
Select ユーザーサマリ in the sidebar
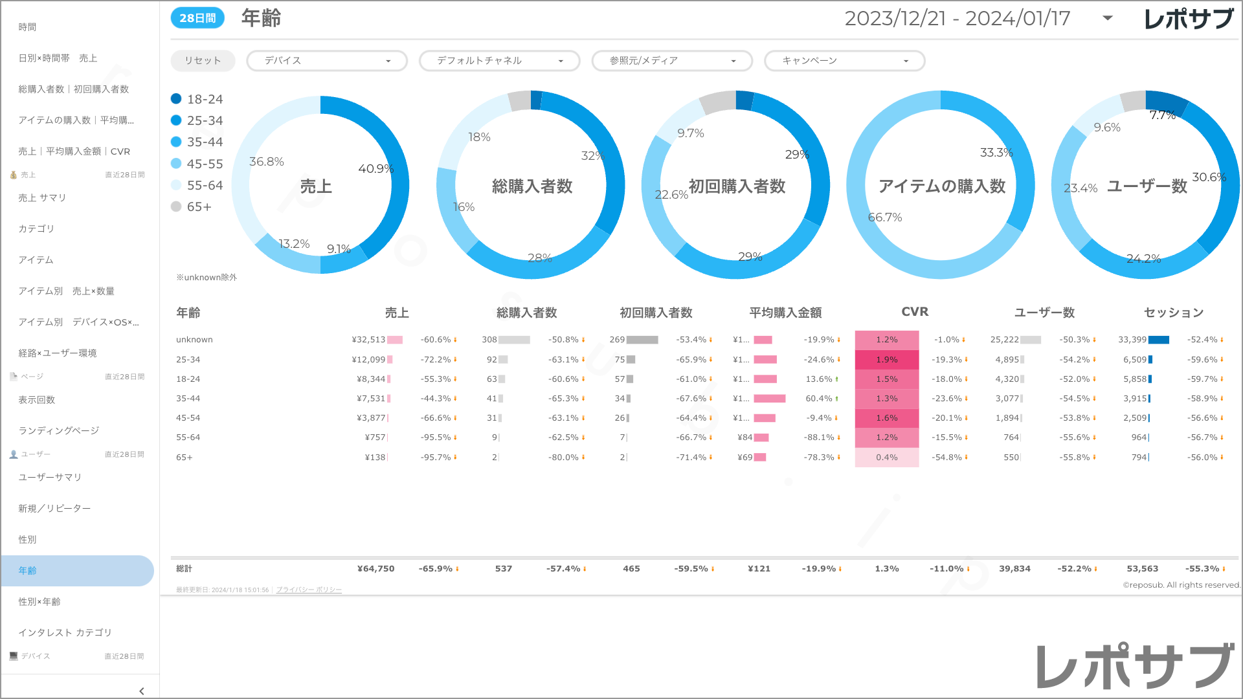50,478
